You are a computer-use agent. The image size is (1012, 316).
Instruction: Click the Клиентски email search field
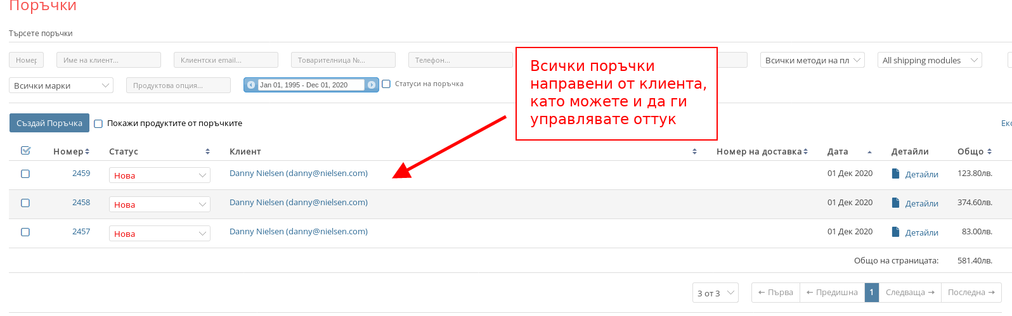(x=226, y=60)
